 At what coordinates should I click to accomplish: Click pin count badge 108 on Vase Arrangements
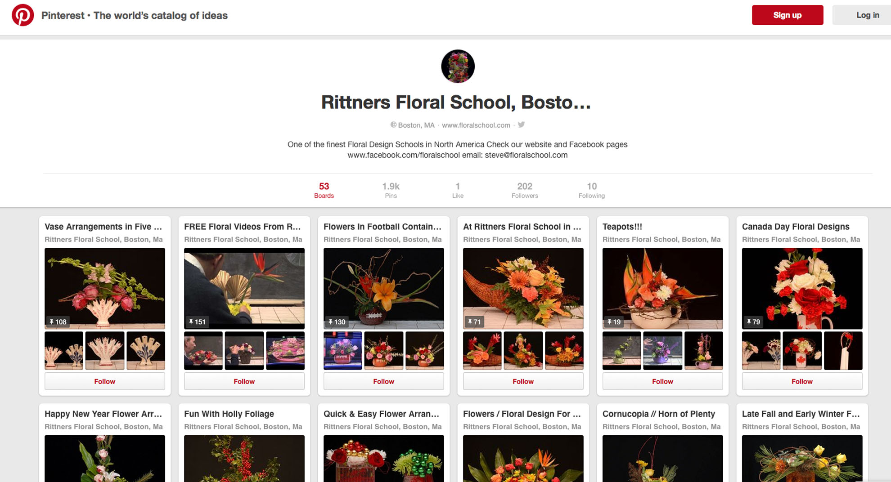tap(58, 322)
